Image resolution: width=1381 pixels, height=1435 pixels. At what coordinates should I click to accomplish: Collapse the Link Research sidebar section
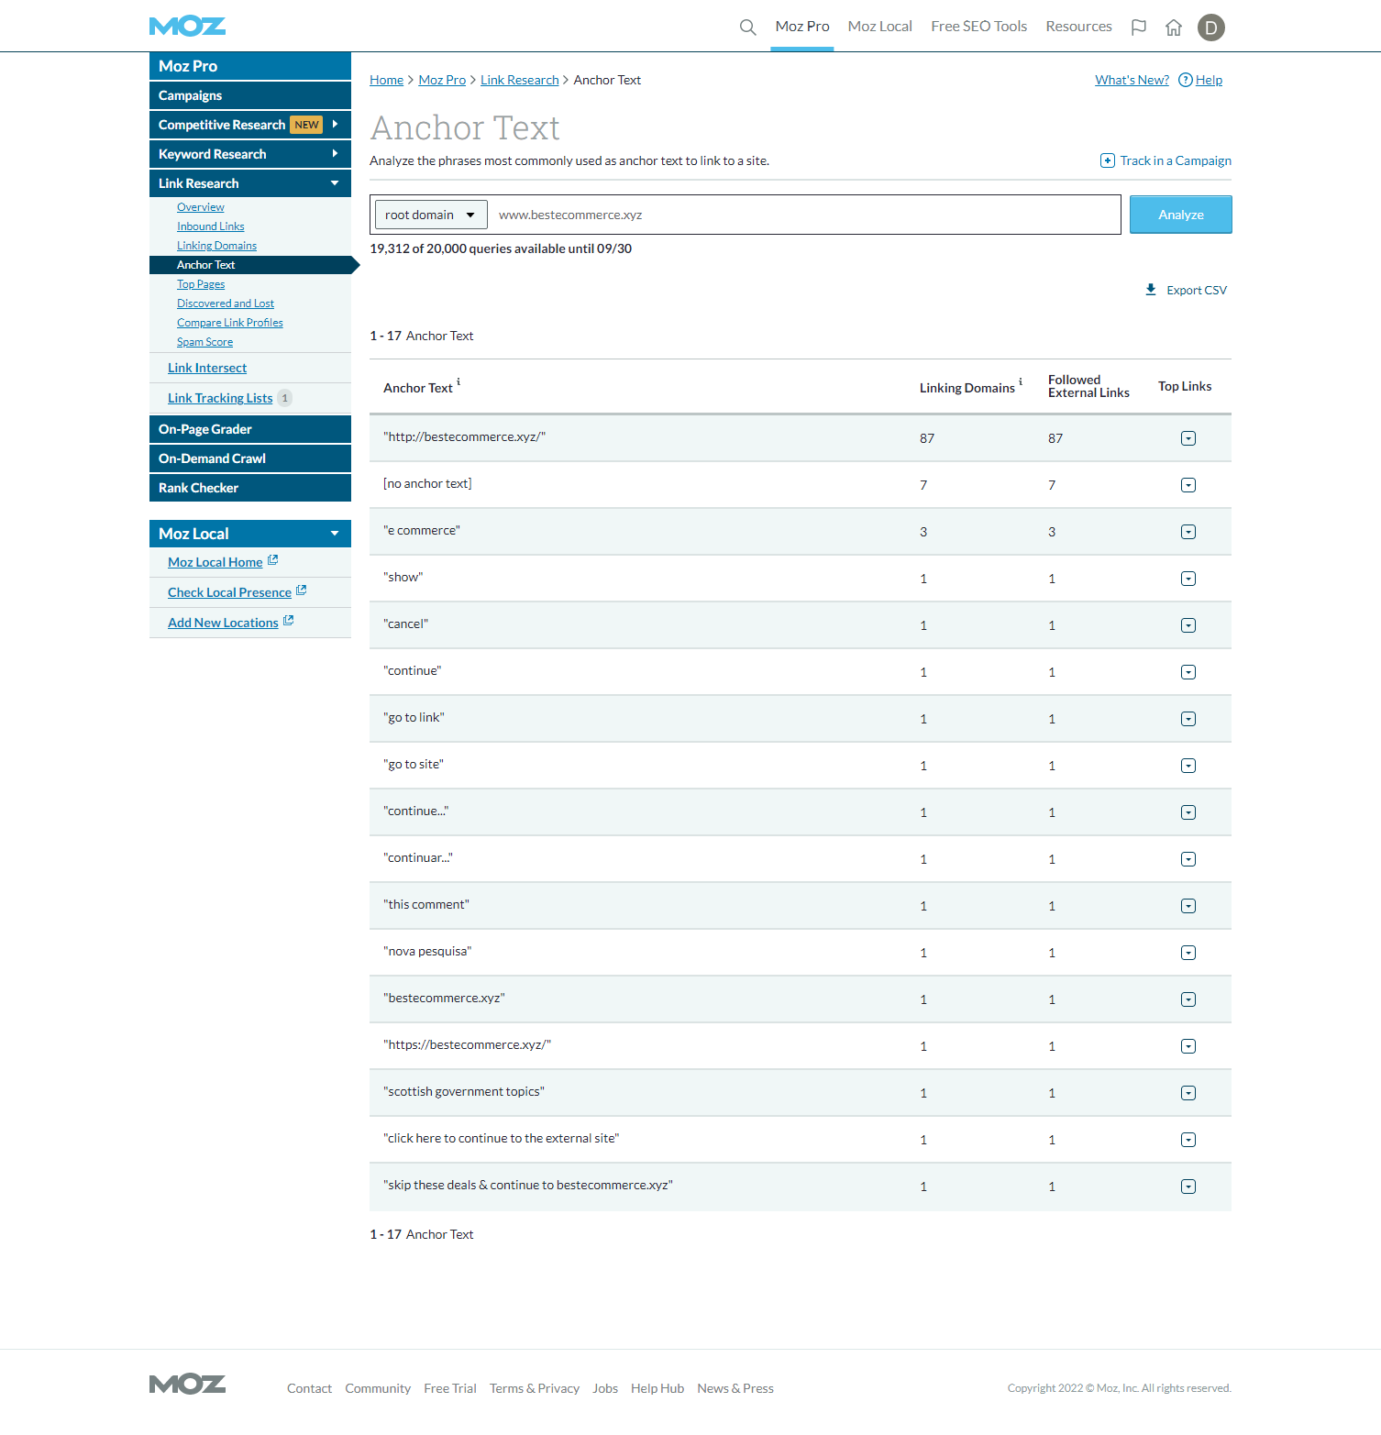pos(335,183)
